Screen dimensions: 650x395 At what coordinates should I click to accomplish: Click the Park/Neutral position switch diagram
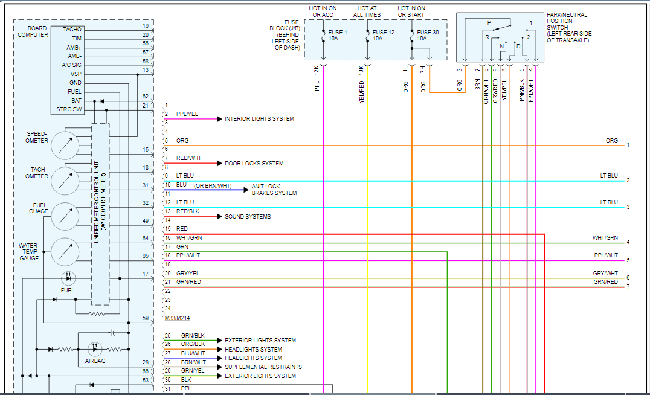click(x=500, y=37)
